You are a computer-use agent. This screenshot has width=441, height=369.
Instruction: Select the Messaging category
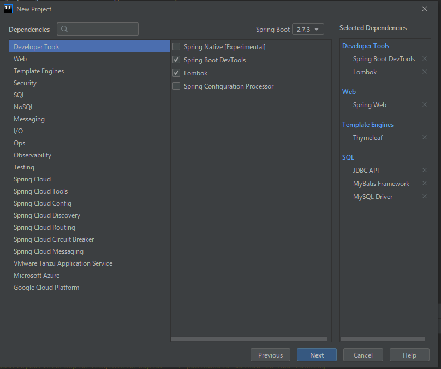pyautogui.click(x=90, y=119)
